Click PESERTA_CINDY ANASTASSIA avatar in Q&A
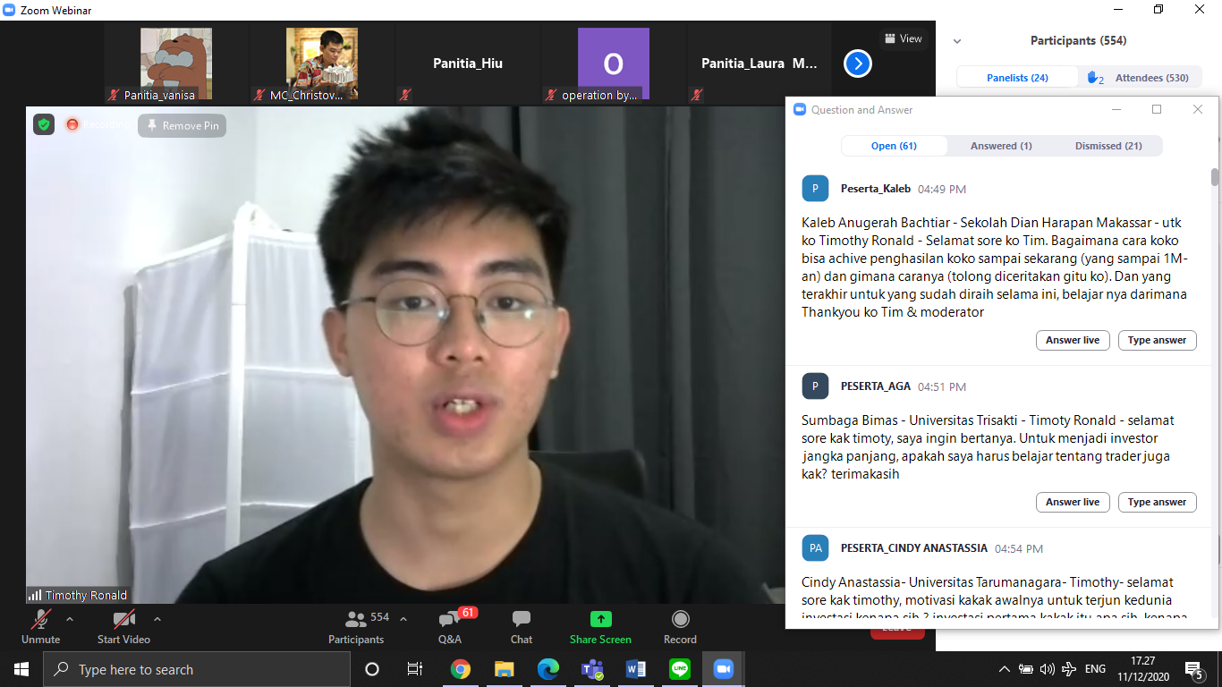 click(x=815, y=547)
